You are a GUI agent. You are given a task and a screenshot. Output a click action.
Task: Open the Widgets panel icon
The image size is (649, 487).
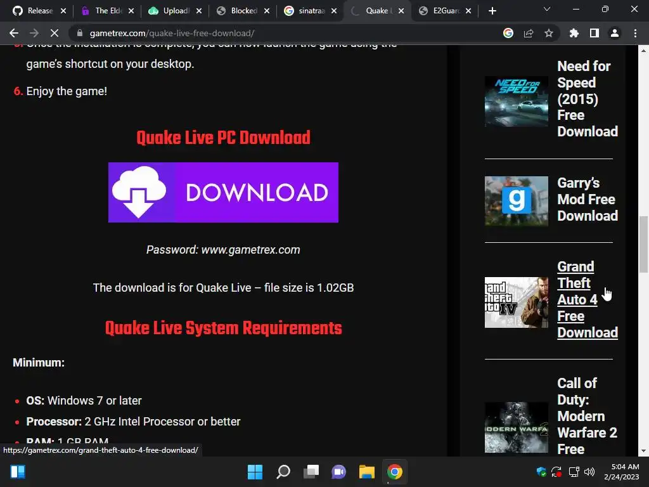[x=18, y=472]
